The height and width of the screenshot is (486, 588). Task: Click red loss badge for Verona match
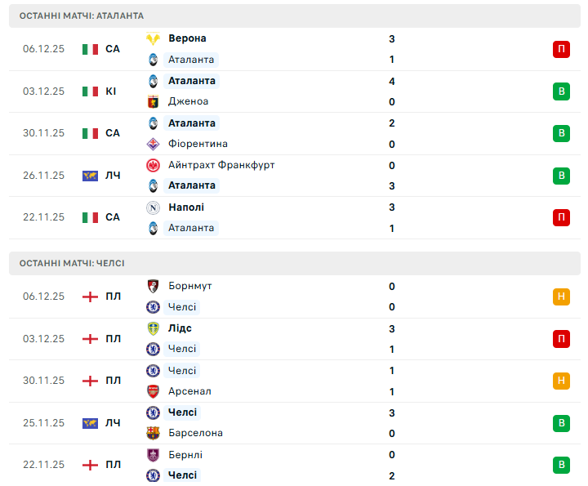point(561,49)
